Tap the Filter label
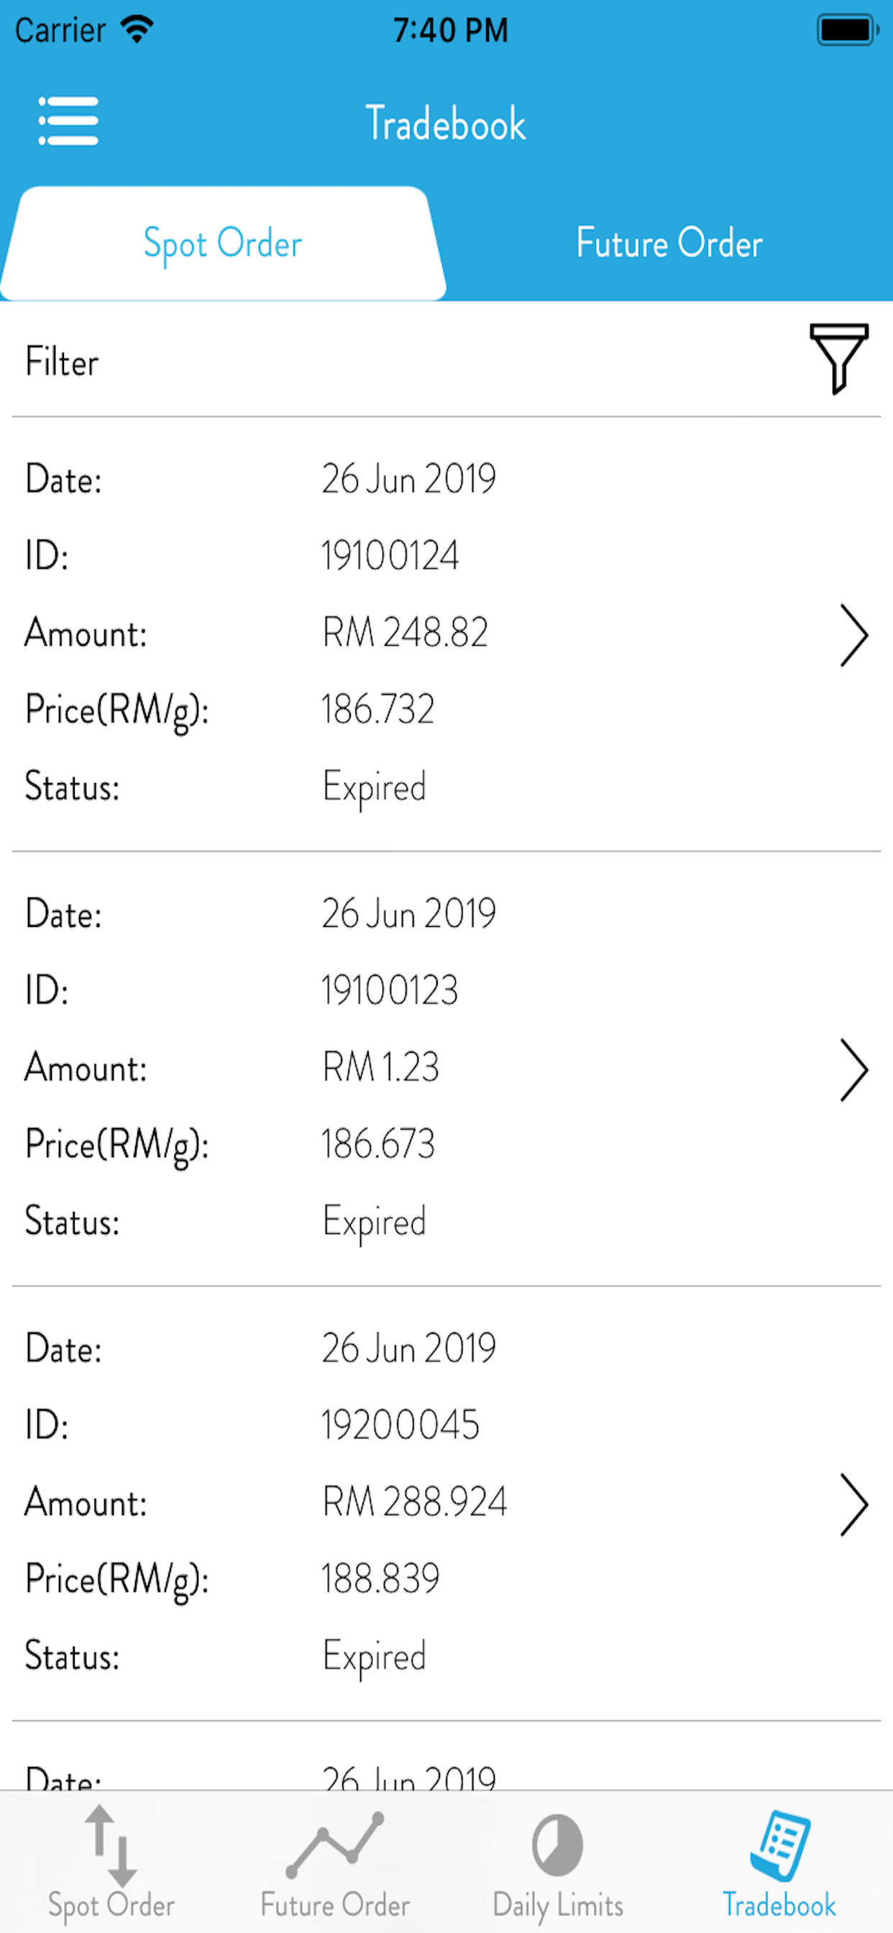Screen dimensions: 893x1933 63,362
